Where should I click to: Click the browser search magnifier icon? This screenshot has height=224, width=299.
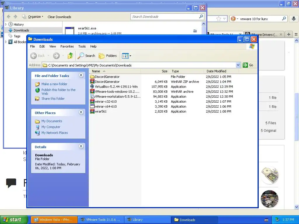[284, 19]
